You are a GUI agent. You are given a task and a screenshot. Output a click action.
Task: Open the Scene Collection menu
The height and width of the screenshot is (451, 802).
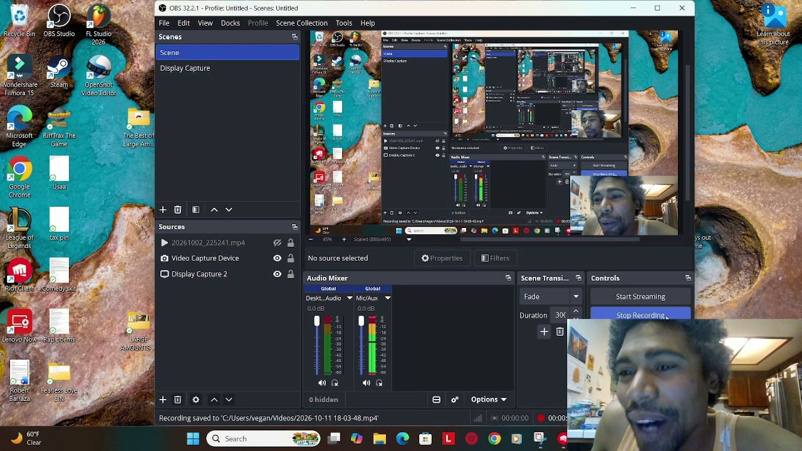click(x=301, y=23)
